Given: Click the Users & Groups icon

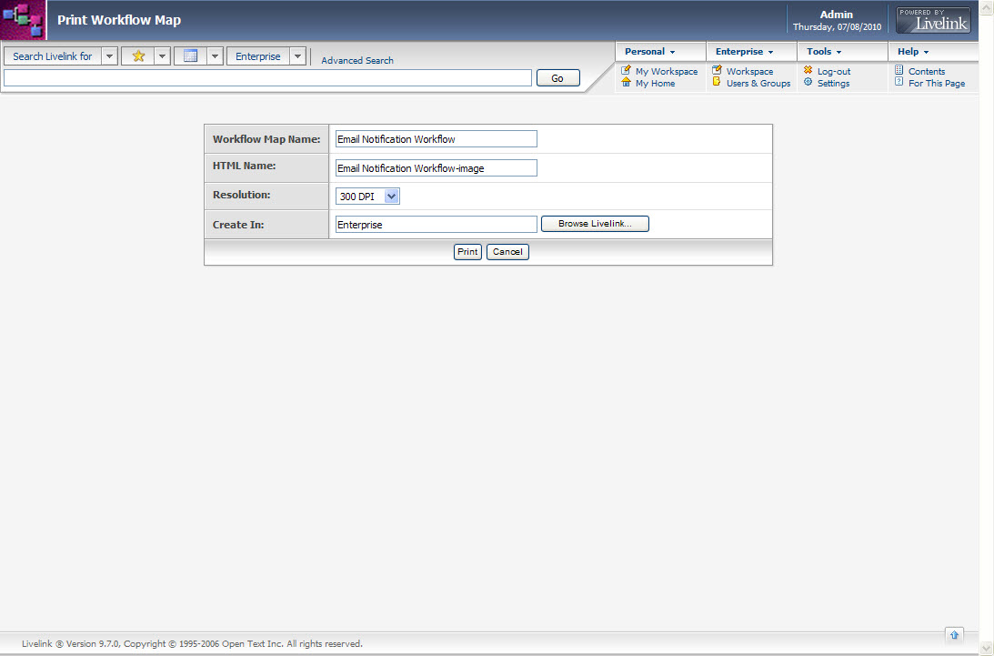Looking at the screenshot, I should coord(717,83).
